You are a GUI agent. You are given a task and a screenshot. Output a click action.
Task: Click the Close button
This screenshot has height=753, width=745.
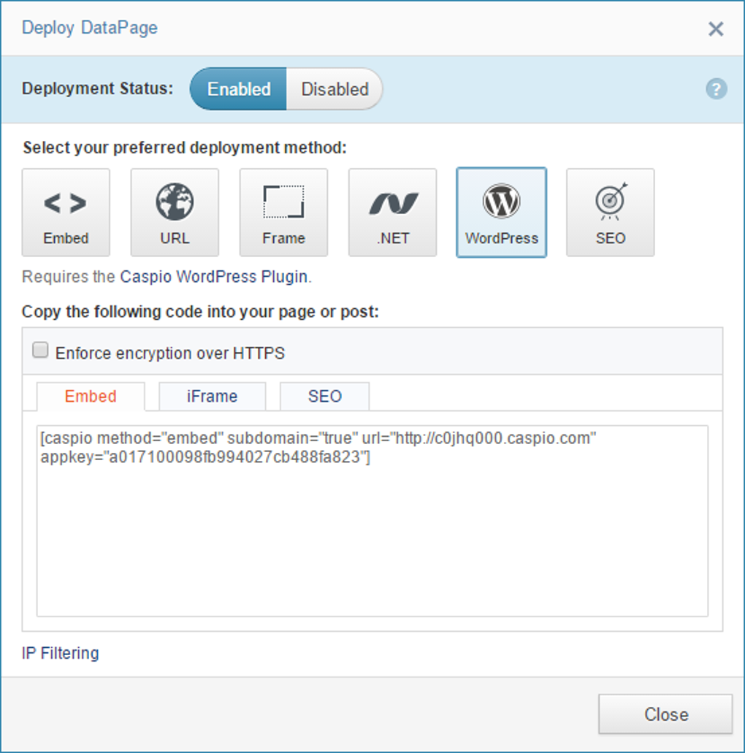[665, 714]
